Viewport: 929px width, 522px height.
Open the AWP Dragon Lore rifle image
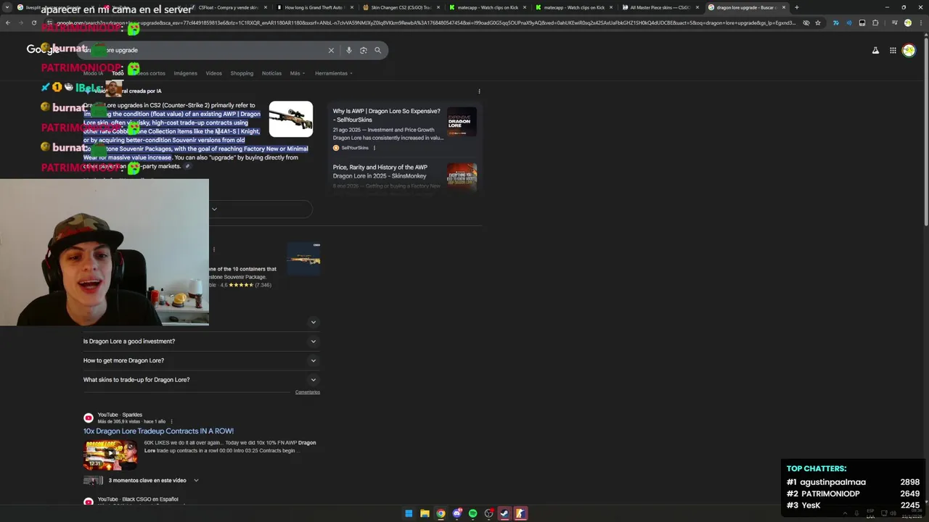pos(290,119)
